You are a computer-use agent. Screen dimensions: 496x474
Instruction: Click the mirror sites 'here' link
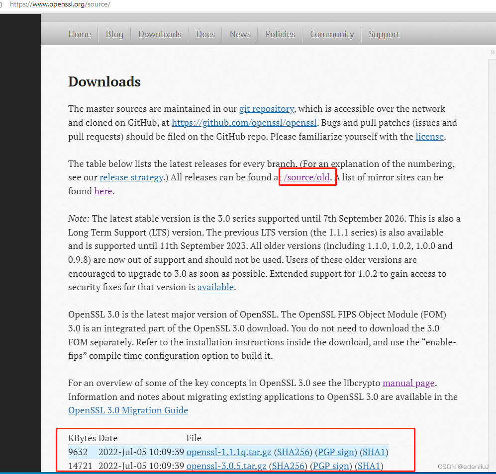tap(103, 191)
